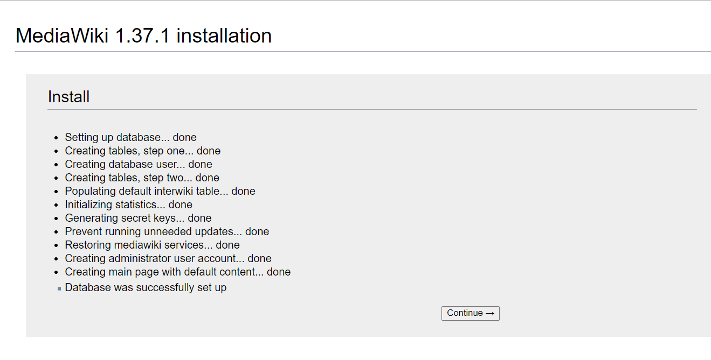Click the Install section title
The height and width of the screenshot is (360, 711).
pos(68,97)
